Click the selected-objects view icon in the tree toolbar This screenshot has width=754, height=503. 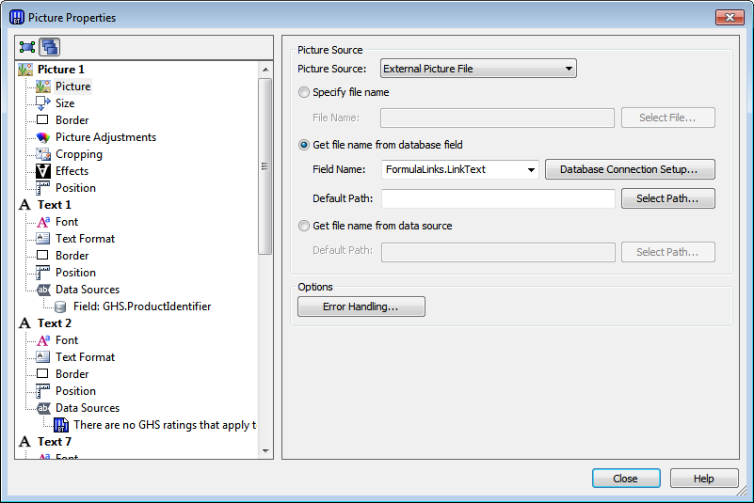(27, 47)
